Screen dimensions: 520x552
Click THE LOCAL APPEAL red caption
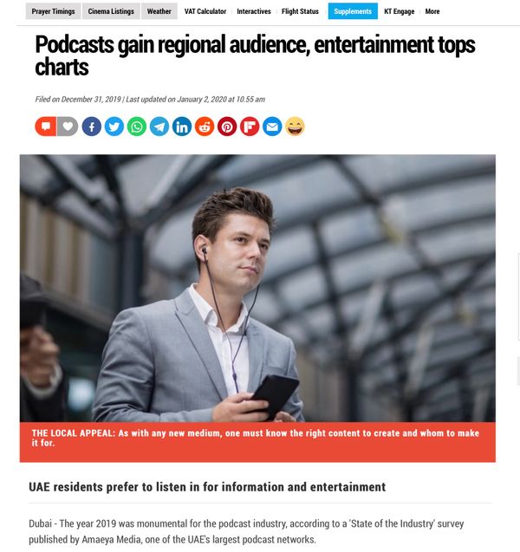tap(257, 442)
